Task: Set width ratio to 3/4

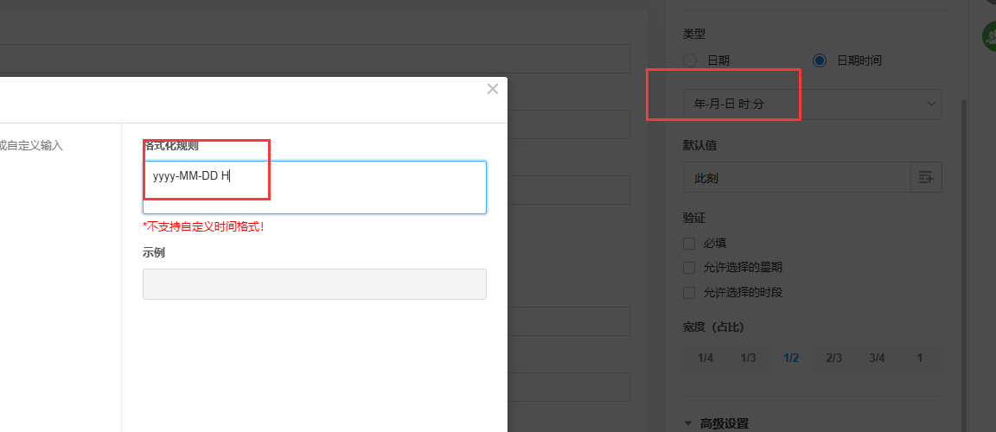Action: [878, 359]
